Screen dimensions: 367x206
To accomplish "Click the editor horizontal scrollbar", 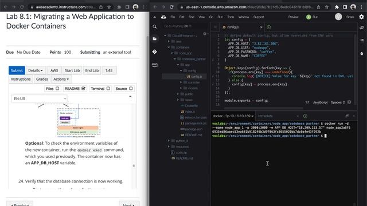I will (x=263, y=108).
